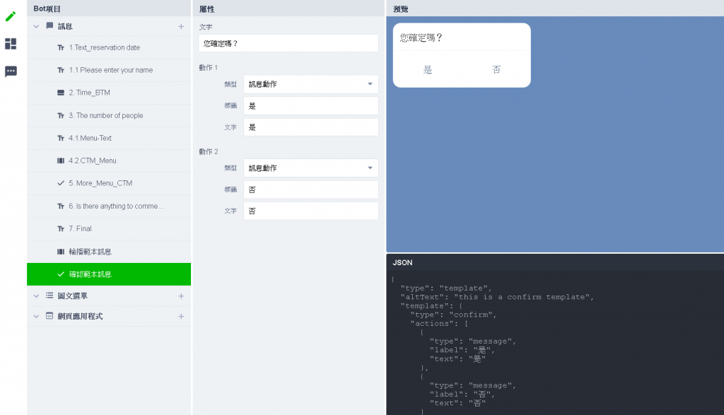Edit 動作 2 文字 field

[x=311, y=211]
